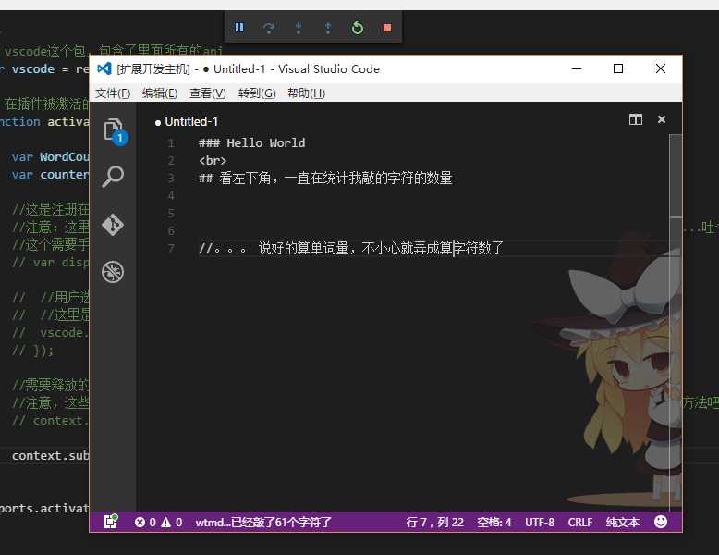The image size is (719, 555).
Task: Open the Search view in the activity bar
Action: pos(113,177)
